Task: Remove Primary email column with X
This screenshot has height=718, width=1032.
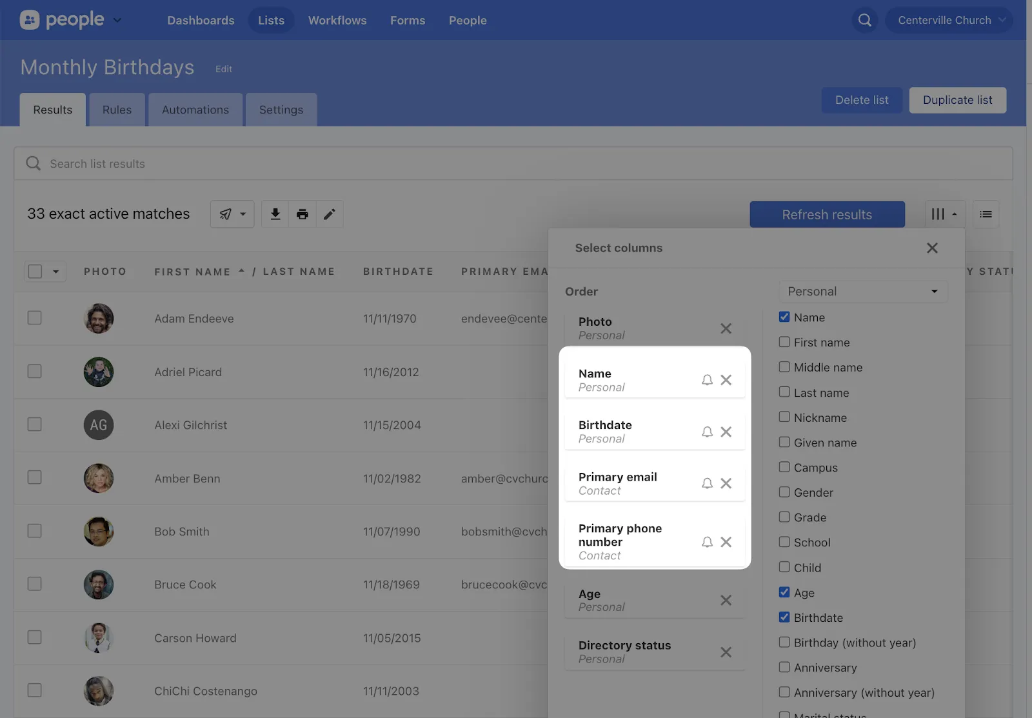Action: [x=726, y=484]
